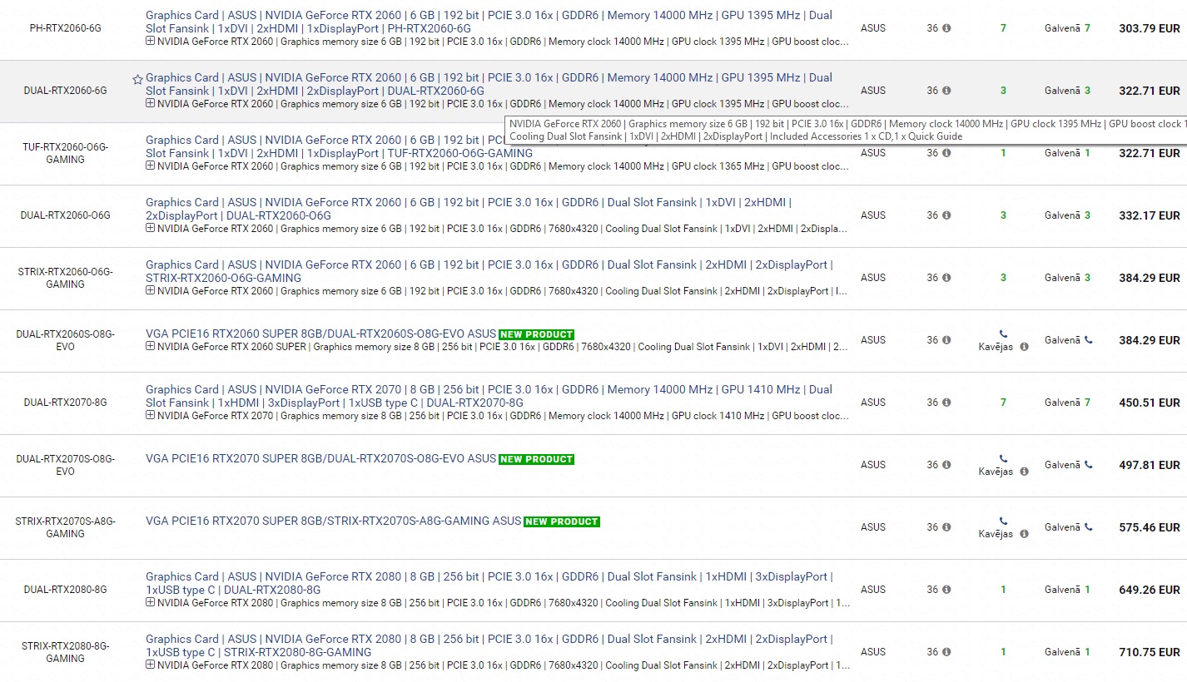This screenshot has width=1187, height=682.
Task: Click product code DUAL-RTX2070-8G in left column
Action: (65, 403)
